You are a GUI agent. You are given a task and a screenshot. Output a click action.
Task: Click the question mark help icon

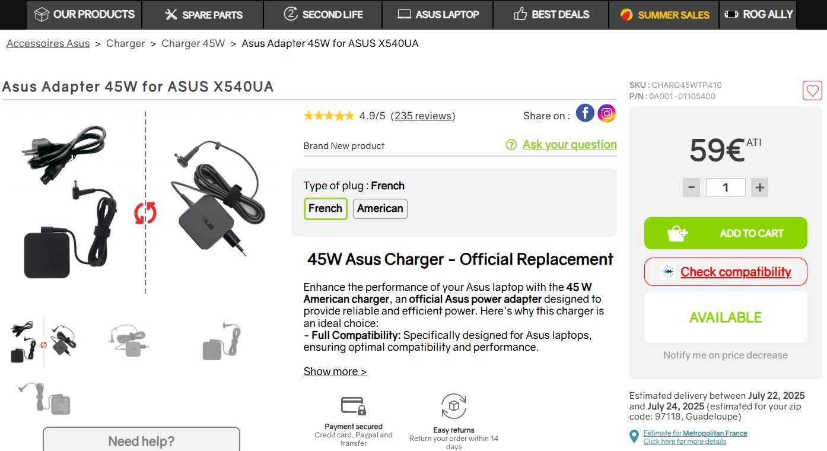click(x=511, y=145)
